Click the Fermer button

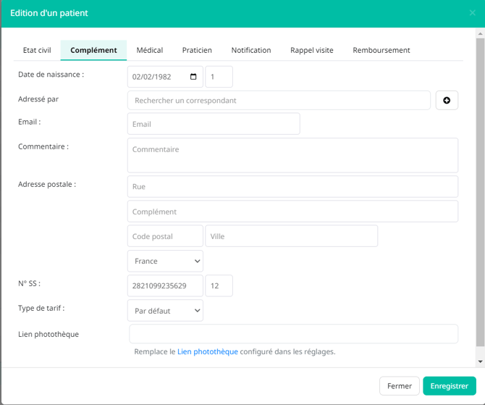pyautogui.click(x=400, y=386)
